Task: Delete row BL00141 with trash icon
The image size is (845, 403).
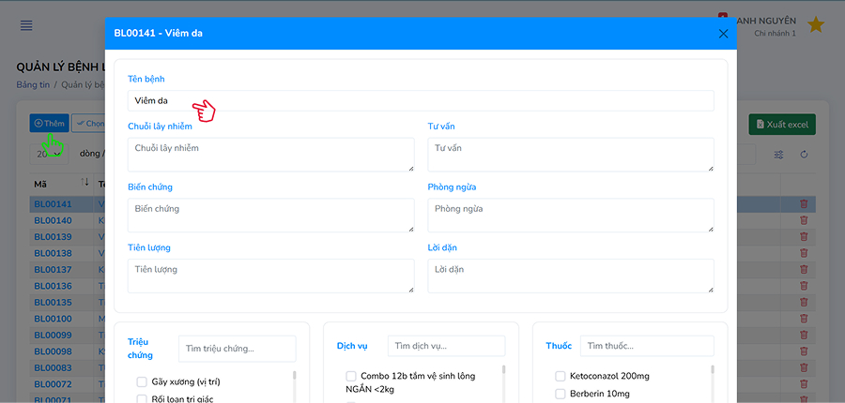Action: pos(803,204)
